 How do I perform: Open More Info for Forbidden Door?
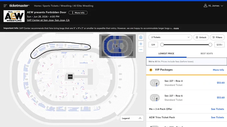pos(78,13)
